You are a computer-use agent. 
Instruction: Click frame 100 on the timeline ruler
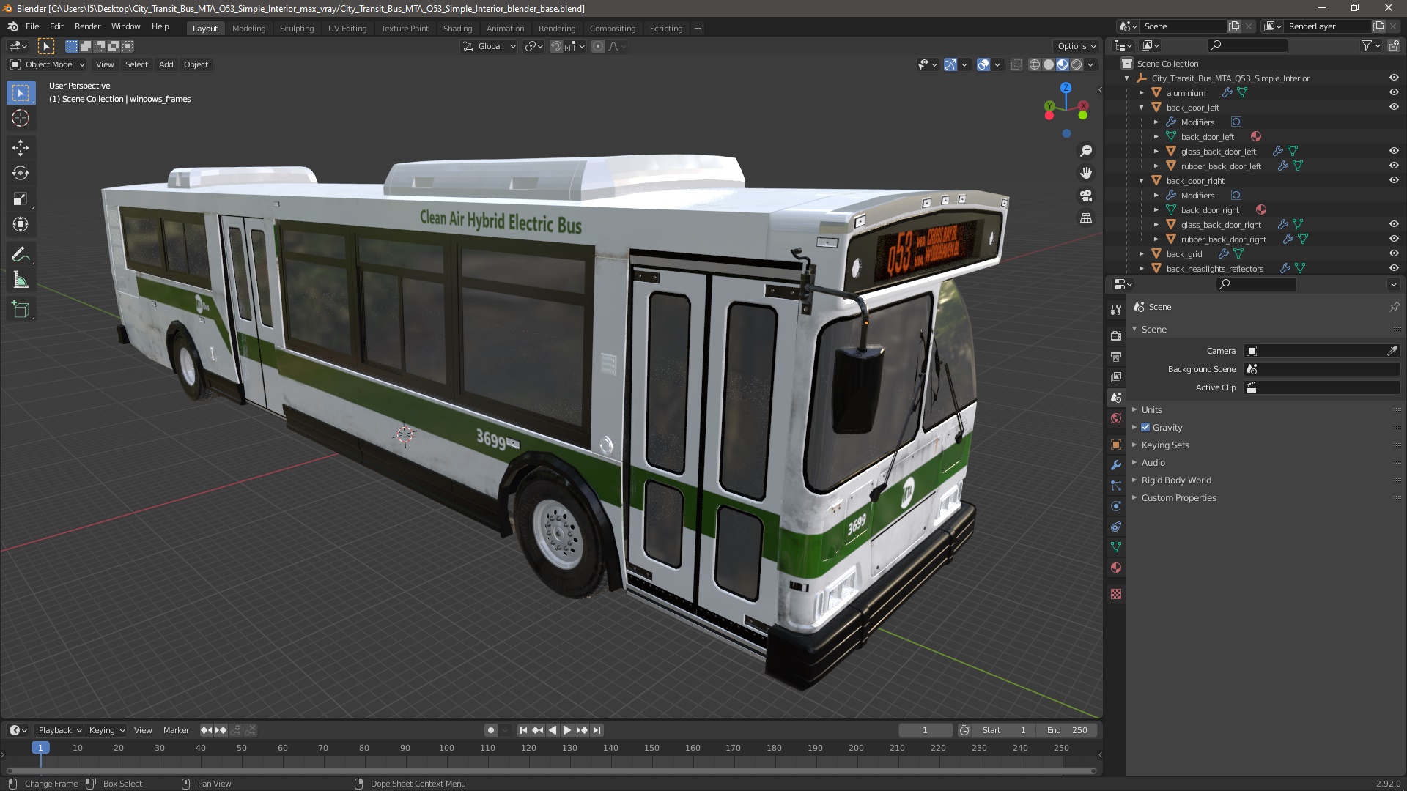[x=446, y=748]
